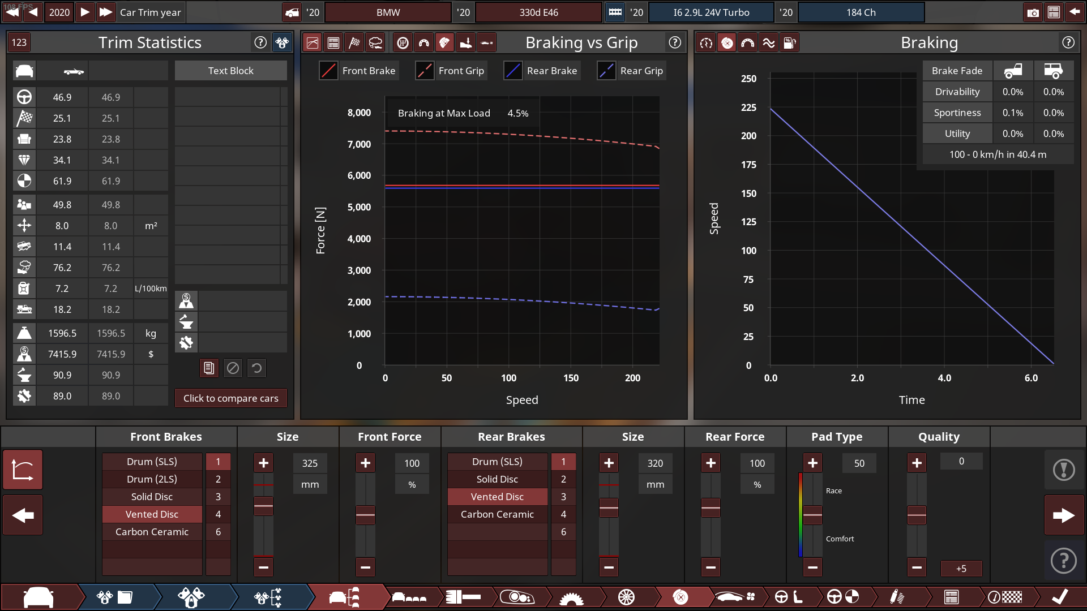Screen dimensions: 1087x611
Task: Go to the wheels and tires step
Action: coord(626,597)
